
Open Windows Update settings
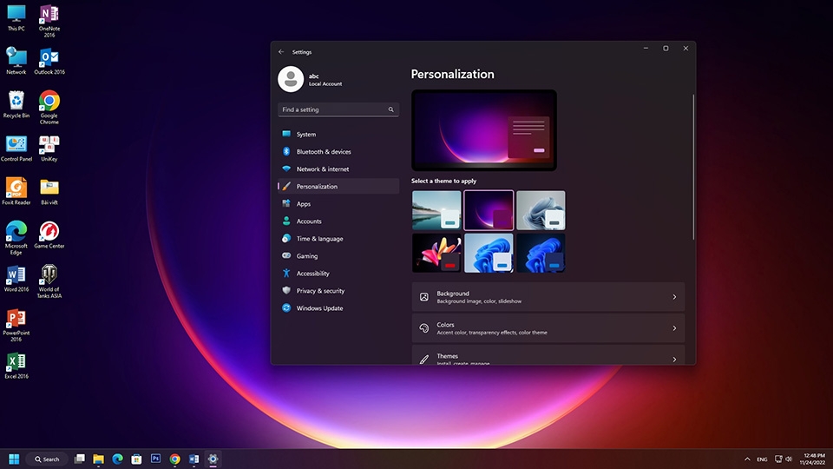tap(338, 307)
